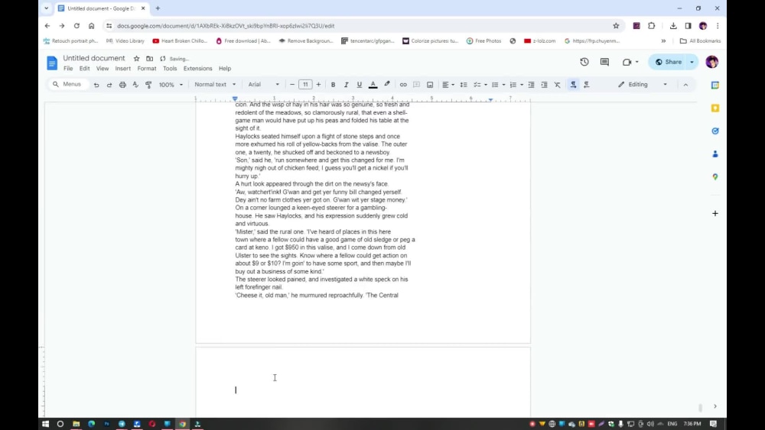Open the Format menu
765x430 pixels.
point(147,69)
